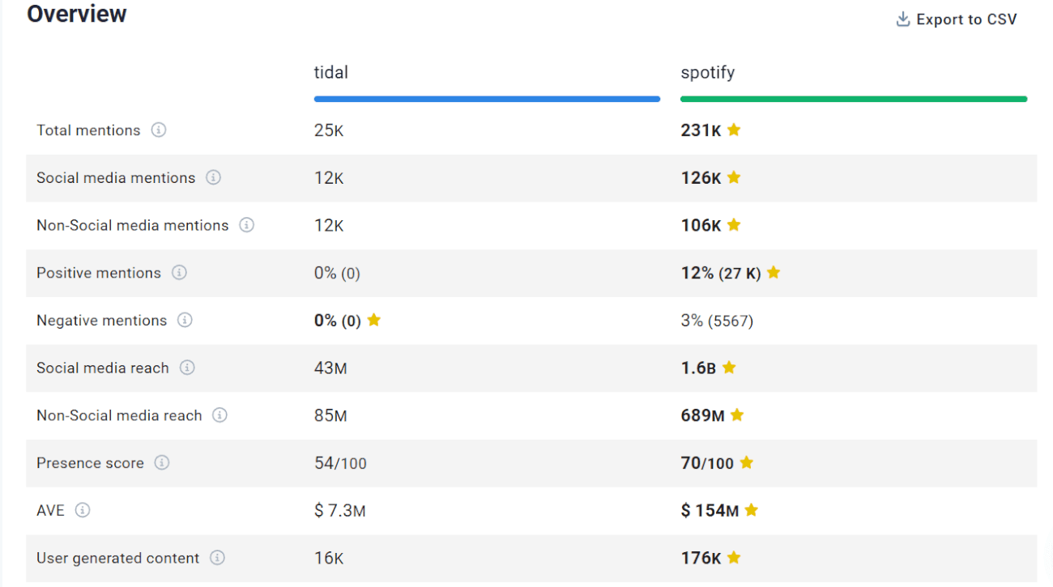Open the Presence score info icon
This screenshot has width=1053, height=587.
click(161, 463)
